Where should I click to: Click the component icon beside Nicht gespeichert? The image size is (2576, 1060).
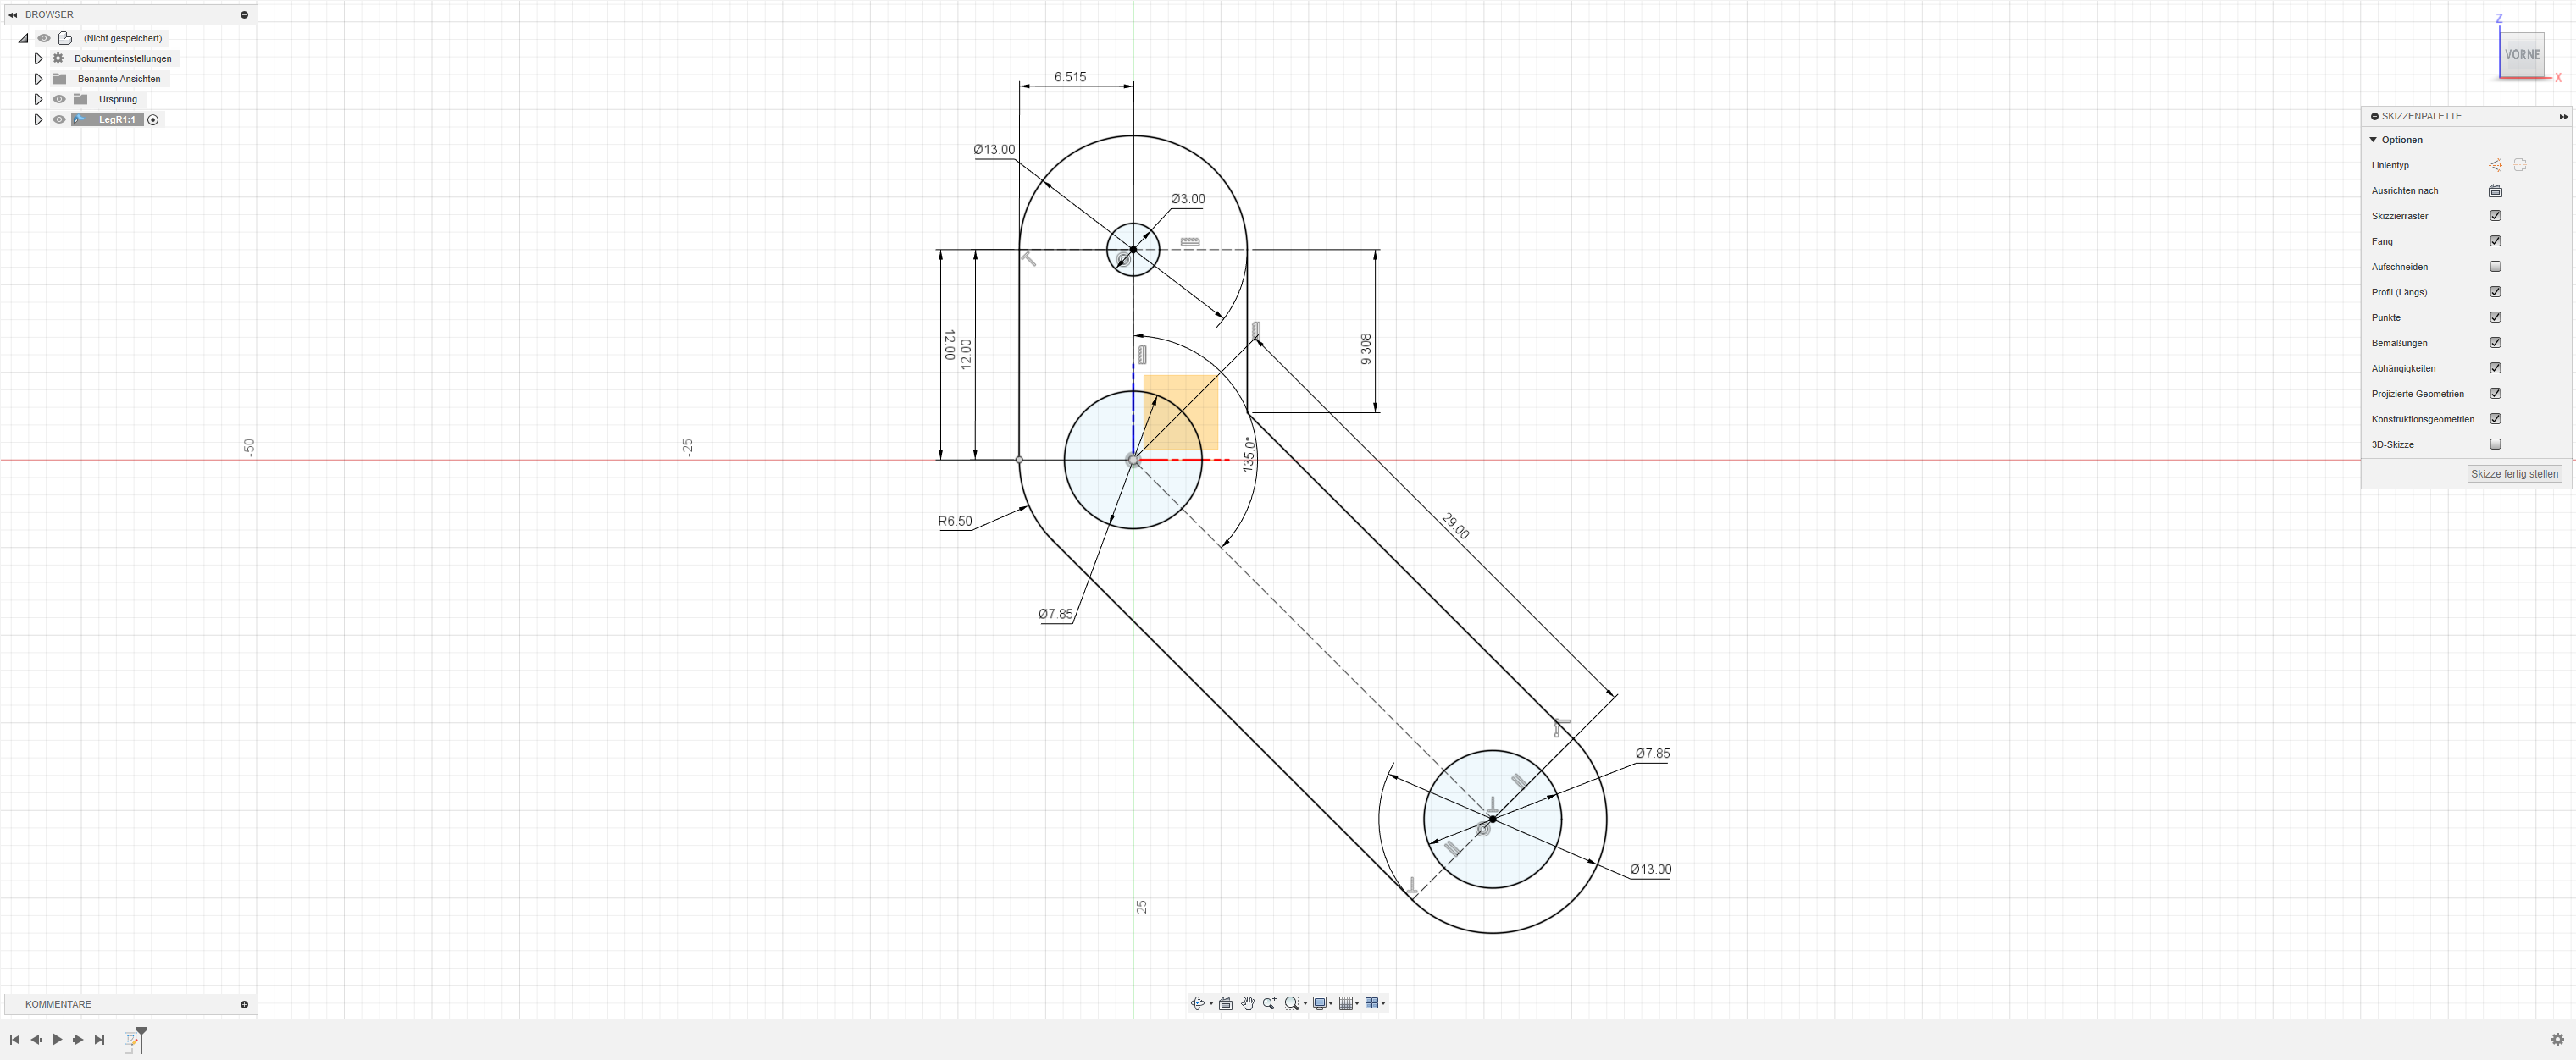click(x=65, y=38)
